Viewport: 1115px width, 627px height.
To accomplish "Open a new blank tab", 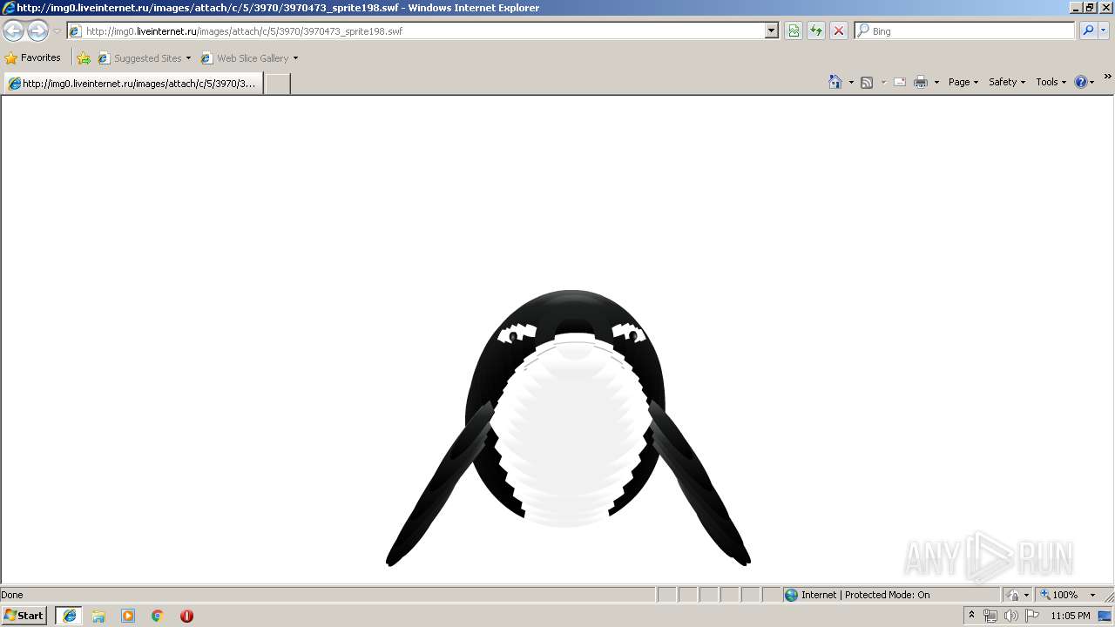I will pos(277,84).
